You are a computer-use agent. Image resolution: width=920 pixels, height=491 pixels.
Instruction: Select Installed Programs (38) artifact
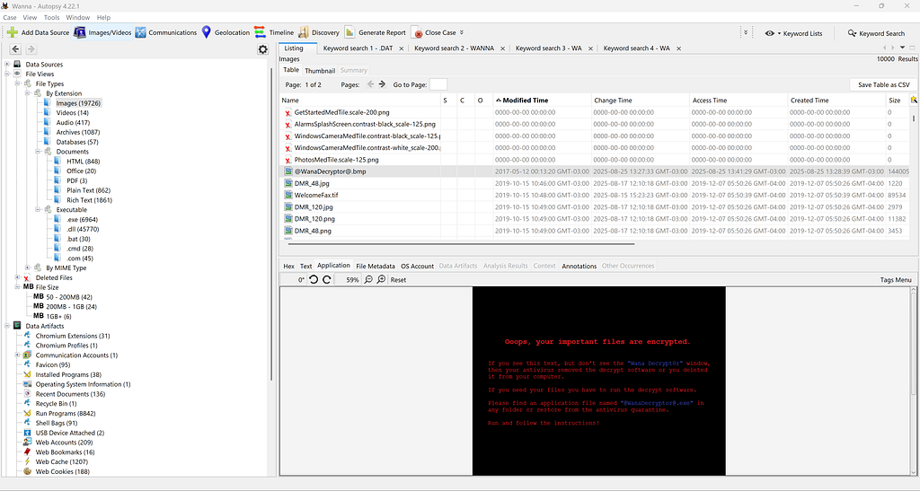[68, 374]
